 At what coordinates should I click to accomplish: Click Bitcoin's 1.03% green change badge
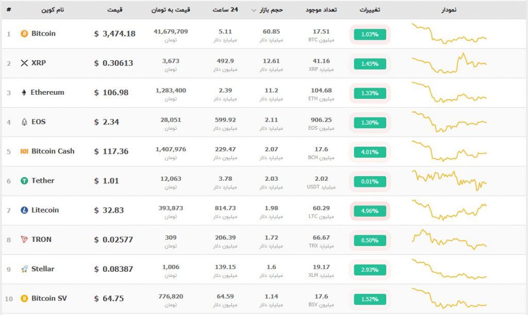[x=370, y=34]
